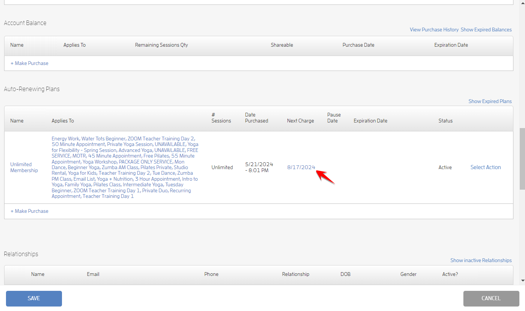Click the CANCEL button
Viewport: 525px width, 311px height.
point(491,298)
